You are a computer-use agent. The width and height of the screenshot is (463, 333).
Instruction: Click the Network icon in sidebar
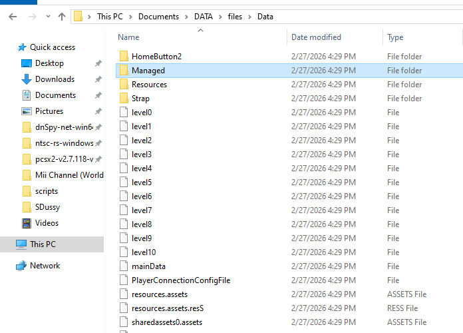tap(21, 266)
